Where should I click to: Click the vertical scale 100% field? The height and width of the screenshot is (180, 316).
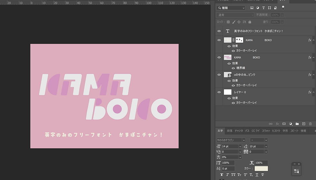point(228,163)
